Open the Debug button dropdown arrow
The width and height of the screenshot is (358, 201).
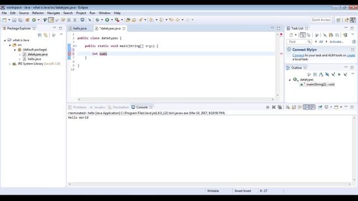(102, 20)
